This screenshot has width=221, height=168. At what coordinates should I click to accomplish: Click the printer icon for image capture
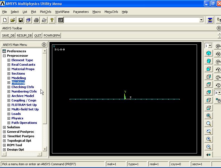click(36, 20)
